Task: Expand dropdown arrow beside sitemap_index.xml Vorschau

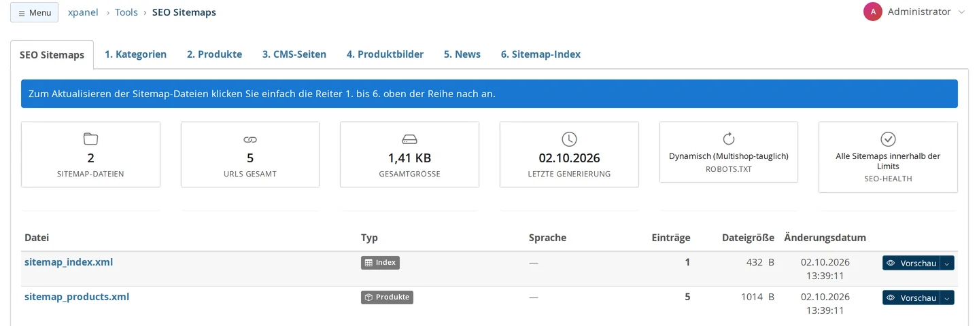Action: (x=947, y=263)
